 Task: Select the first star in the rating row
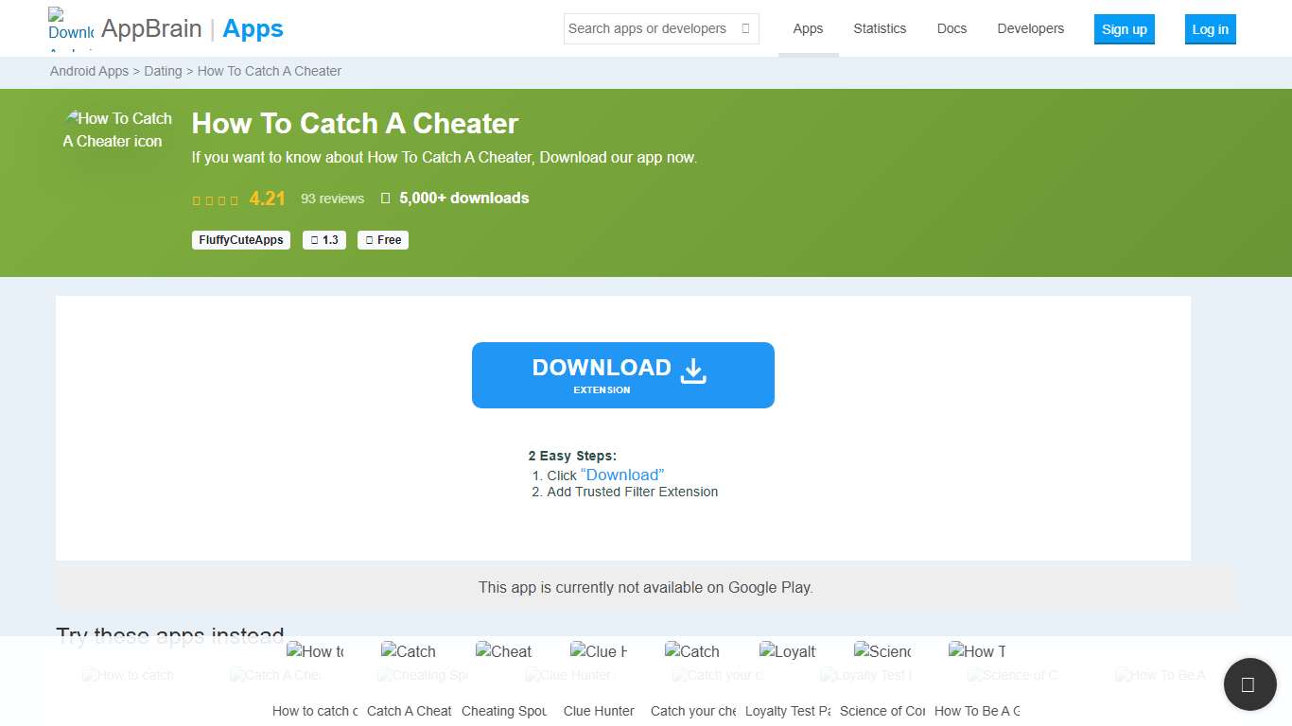tap(196, 199)
